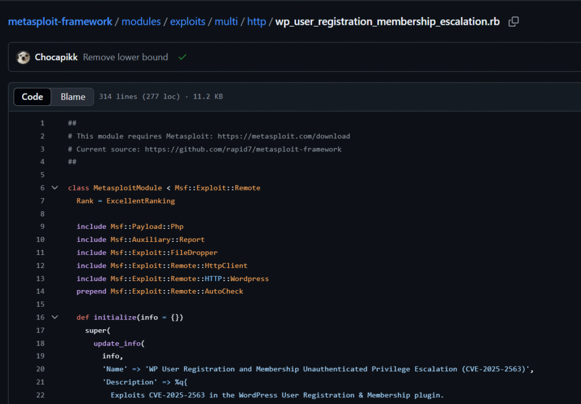Collapse the class MetasploitModule code block

tap(55, 188)
